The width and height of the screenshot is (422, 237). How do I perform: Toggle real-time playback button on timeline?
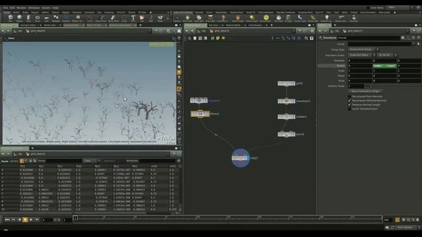[398, 220]
